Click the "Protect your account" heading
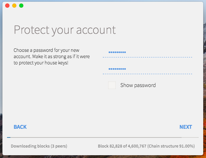 [65, 30]
